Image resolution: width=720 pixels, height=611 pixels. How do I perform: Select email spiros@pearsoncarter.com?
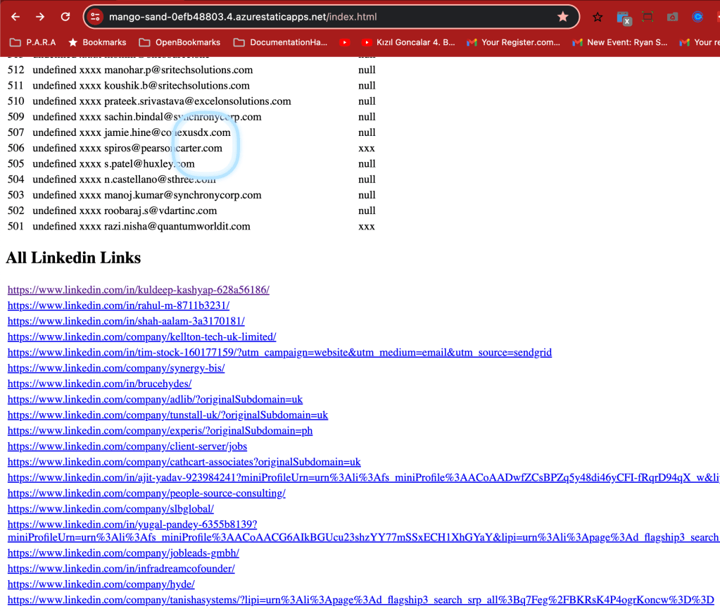(163, 148)
